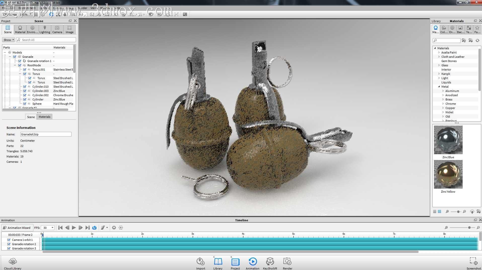Switch to the Camera tab in Project
482x270 pixels.
57,29
